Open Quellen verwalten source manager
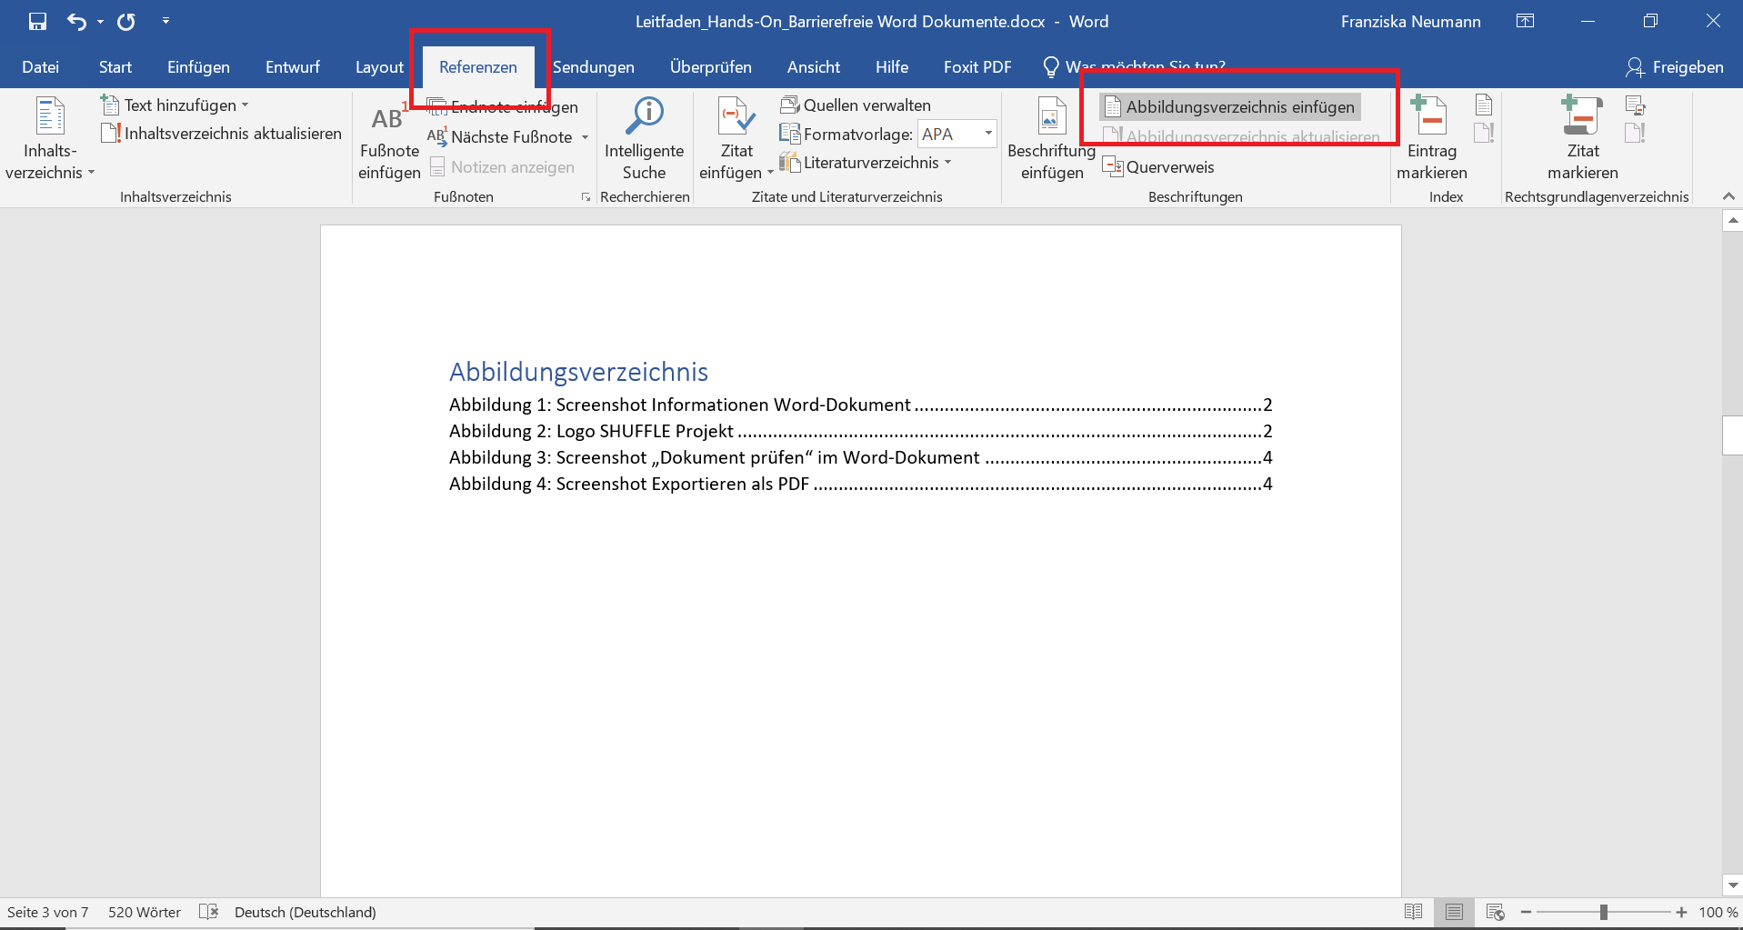The image size is (1743, 930). (x=856, y=105)
